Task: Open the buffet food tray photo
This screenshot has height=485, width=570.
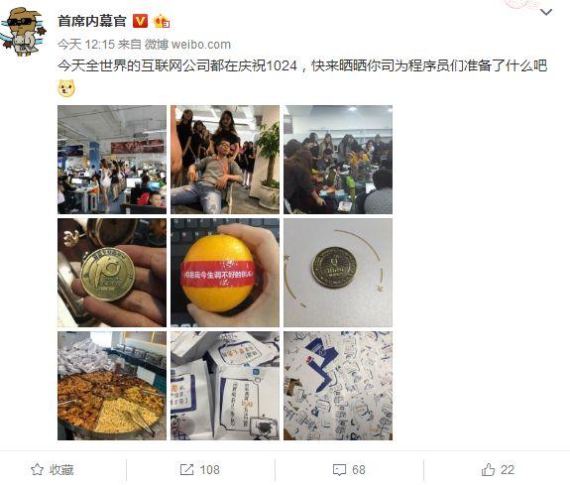Action: click(x=112, y=386)
